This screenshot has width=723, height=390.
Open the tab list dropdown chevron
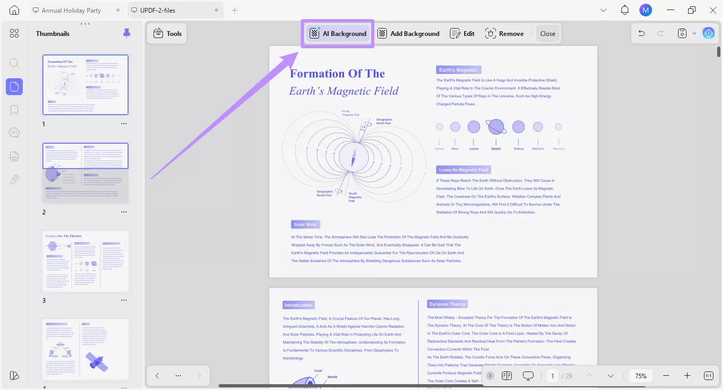pyautogui.click(x=603, y=10)
